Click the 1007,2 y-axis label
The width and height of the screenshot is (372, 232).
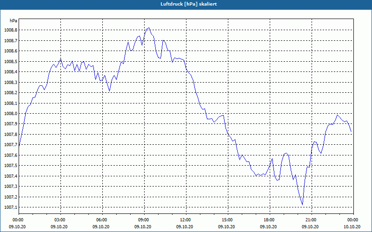(x=11, y=197)
